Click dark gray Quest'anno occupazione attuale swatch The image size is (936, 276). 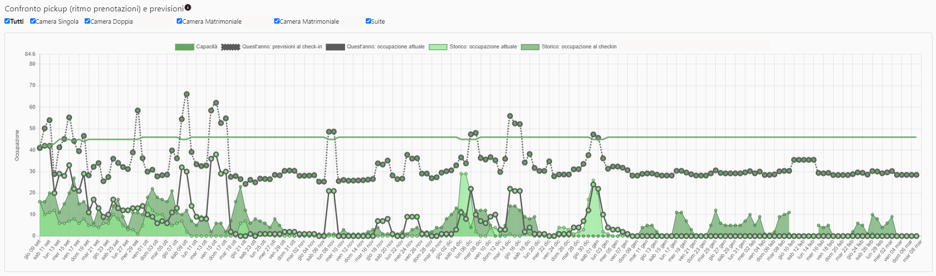(x=335, y=47)
